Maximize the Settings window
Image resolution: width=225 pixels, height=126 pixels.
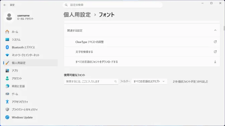point(211,3)
